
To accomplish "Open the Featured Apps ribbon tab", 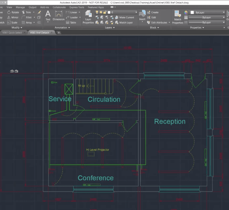I will pos(96,7).
